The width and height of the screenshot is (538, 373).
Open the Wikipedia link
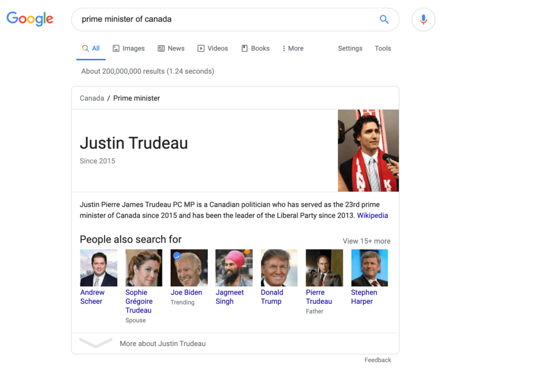[373, 215]
